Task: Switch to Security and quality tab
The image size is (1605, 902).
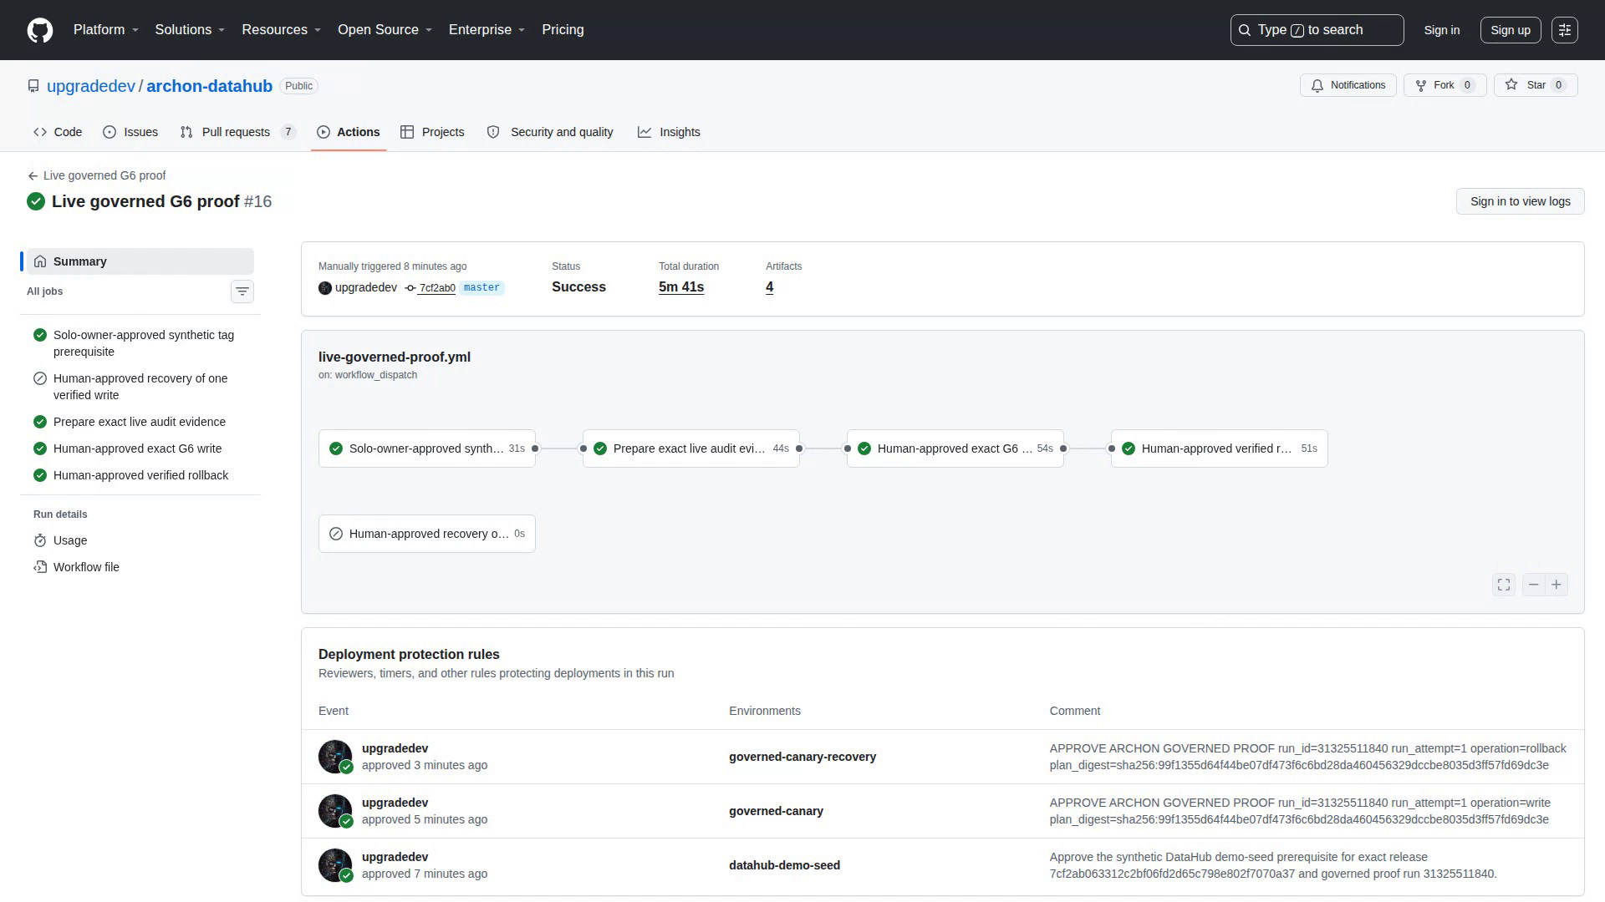Action: [x=550, y=132]
